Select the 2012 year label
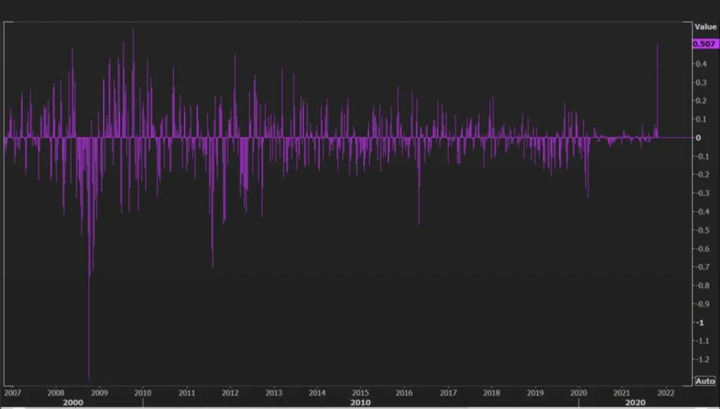This screenshot has width=720, height=409. click(x=230, y=393)
